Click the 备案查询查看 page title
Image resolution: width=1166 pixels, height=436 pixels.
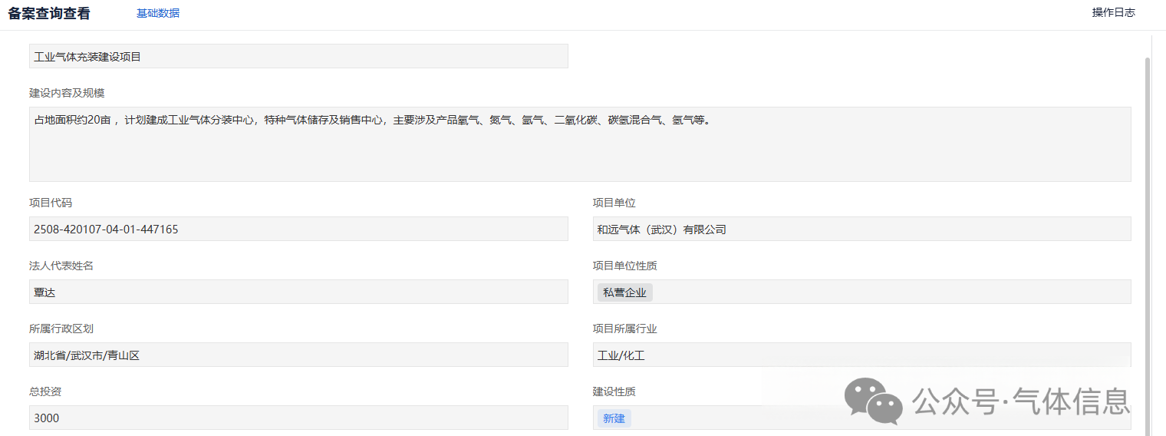pos(49,14)
